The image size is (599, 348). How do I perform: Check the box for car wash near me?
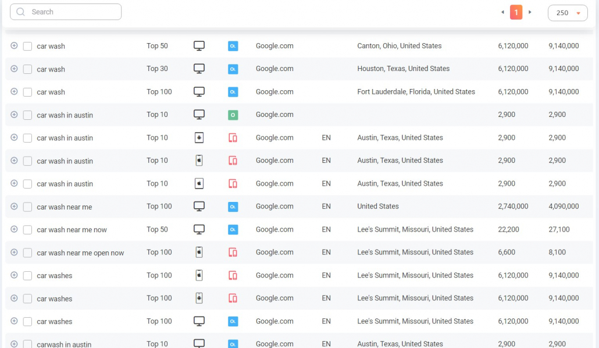(27, 207)
